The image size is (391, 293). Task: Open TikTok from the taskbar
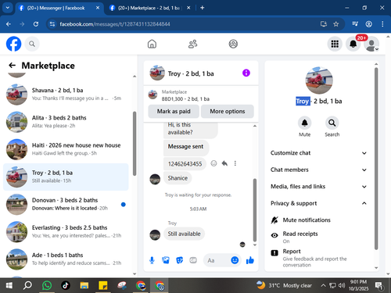66,285
